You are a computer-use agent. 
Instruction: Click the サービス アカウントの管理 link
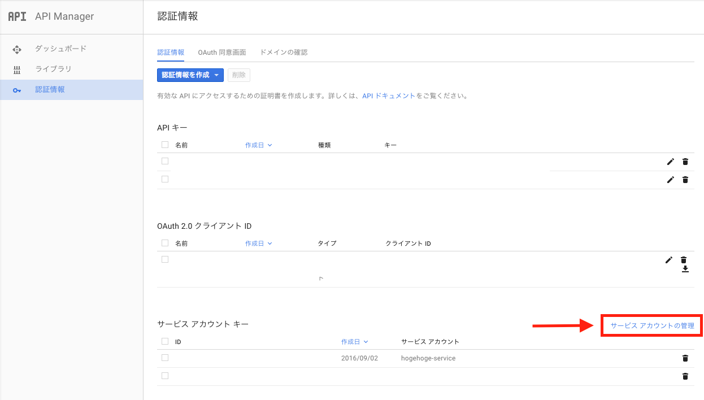point(651,325)
